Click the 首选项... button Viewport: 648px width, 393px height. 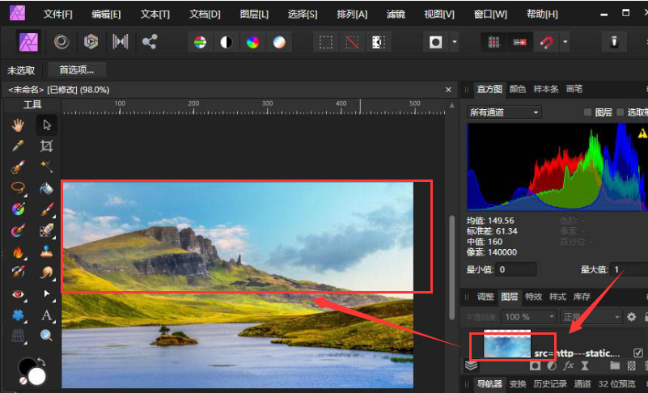(77, 70)
